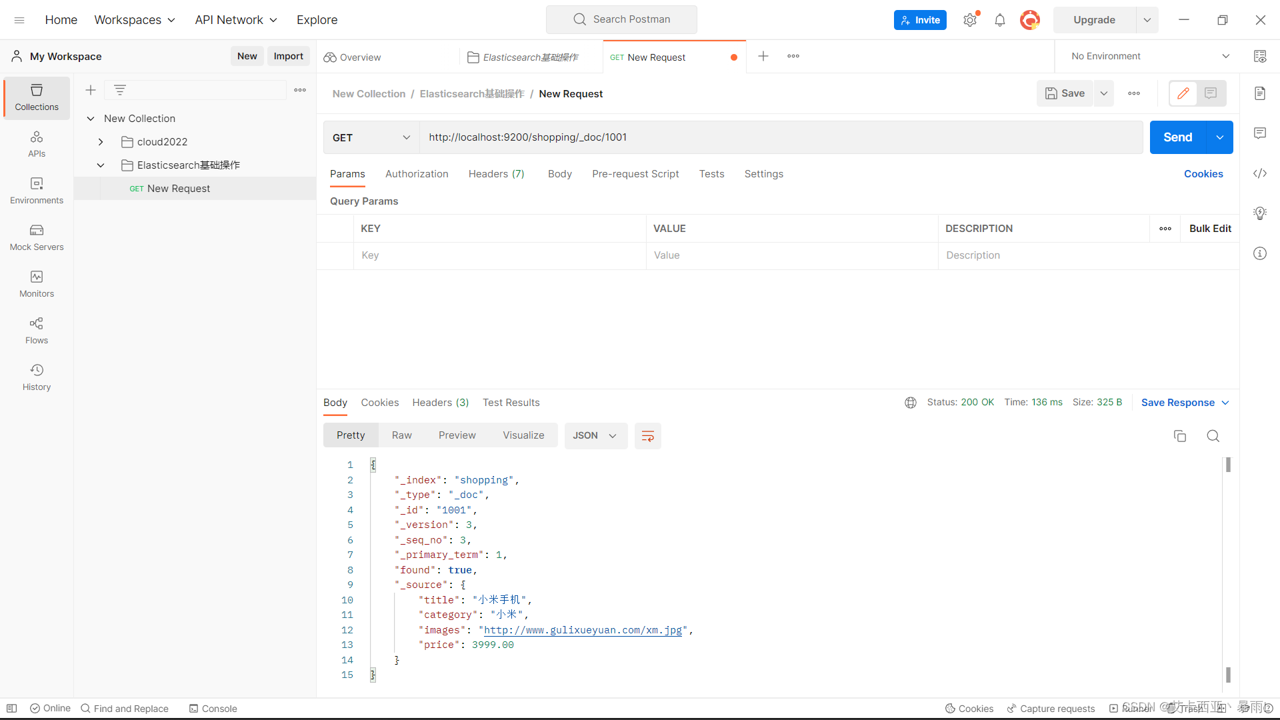This screenshot has height=720, width=1280.
Task: Switch to the Body request tab
Action: (559, 173)
